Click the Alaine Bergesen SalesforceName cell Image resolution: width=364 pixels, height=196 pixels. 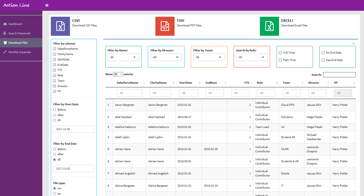(x=129, y=186)
